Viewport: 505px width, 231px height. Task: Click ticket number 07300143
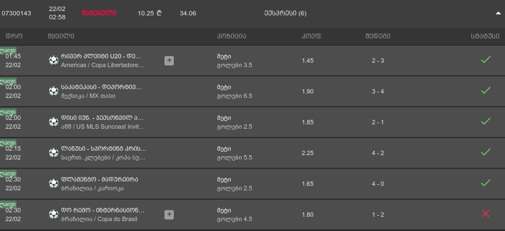pyautogui.click(x=17, y=13)
